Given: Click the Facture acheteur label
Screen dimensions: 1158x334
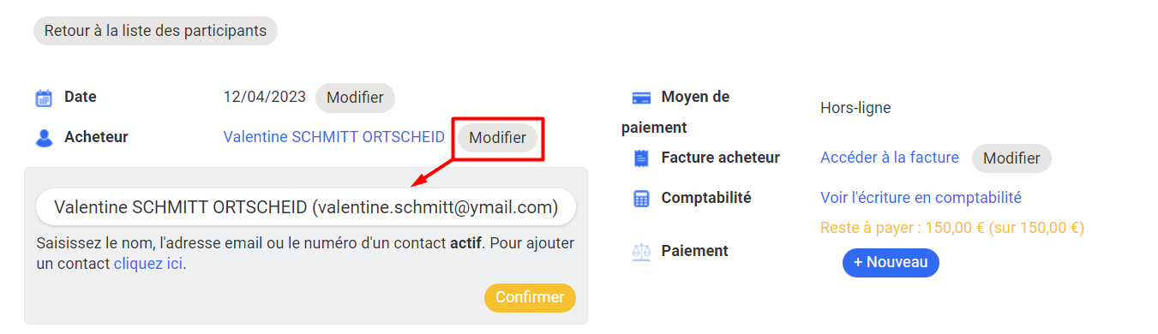Looking at the screenshot, I should (x=720, y=158).
